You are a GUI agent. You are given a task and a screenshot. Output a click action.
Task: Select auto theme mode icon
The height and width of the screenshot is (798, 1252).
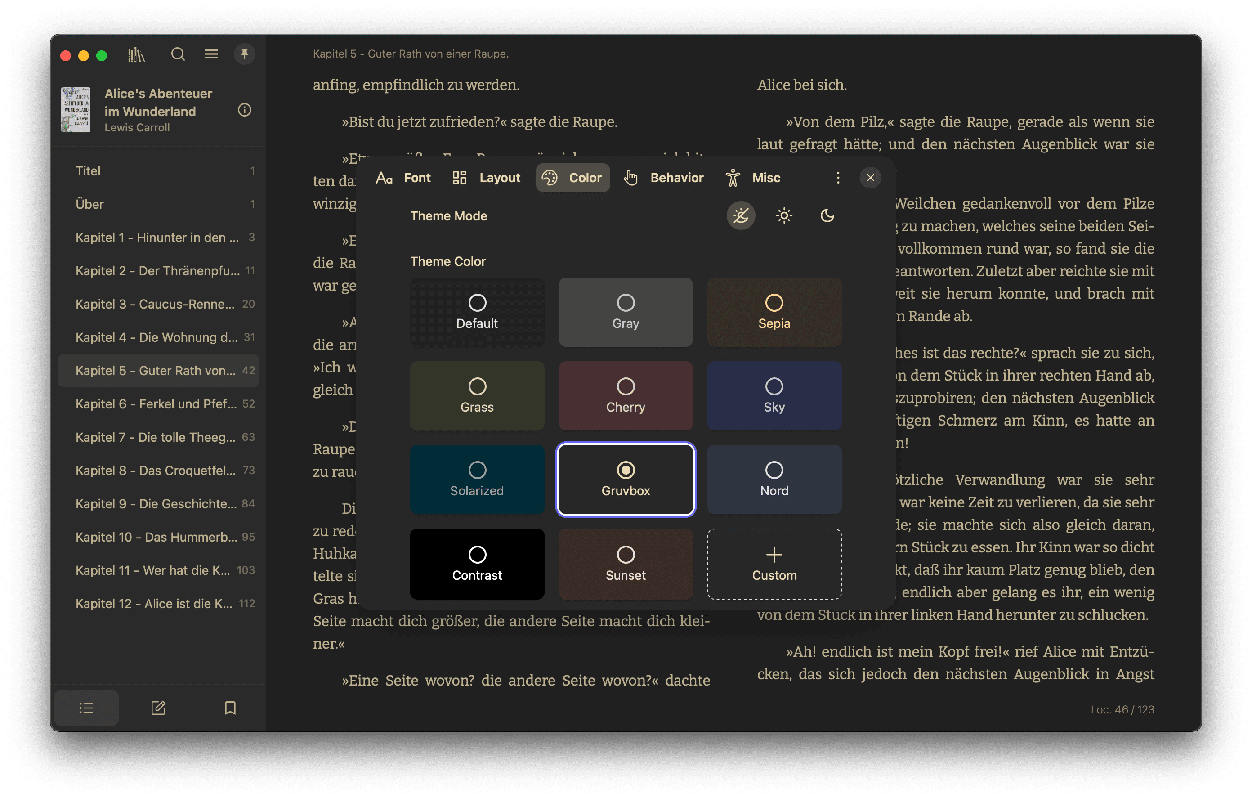coord(740,215)
